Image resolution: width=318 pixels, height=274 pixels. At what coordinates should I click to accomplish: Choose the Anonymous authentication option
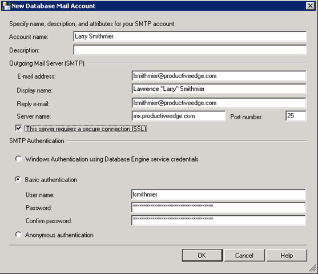[18, 235]
